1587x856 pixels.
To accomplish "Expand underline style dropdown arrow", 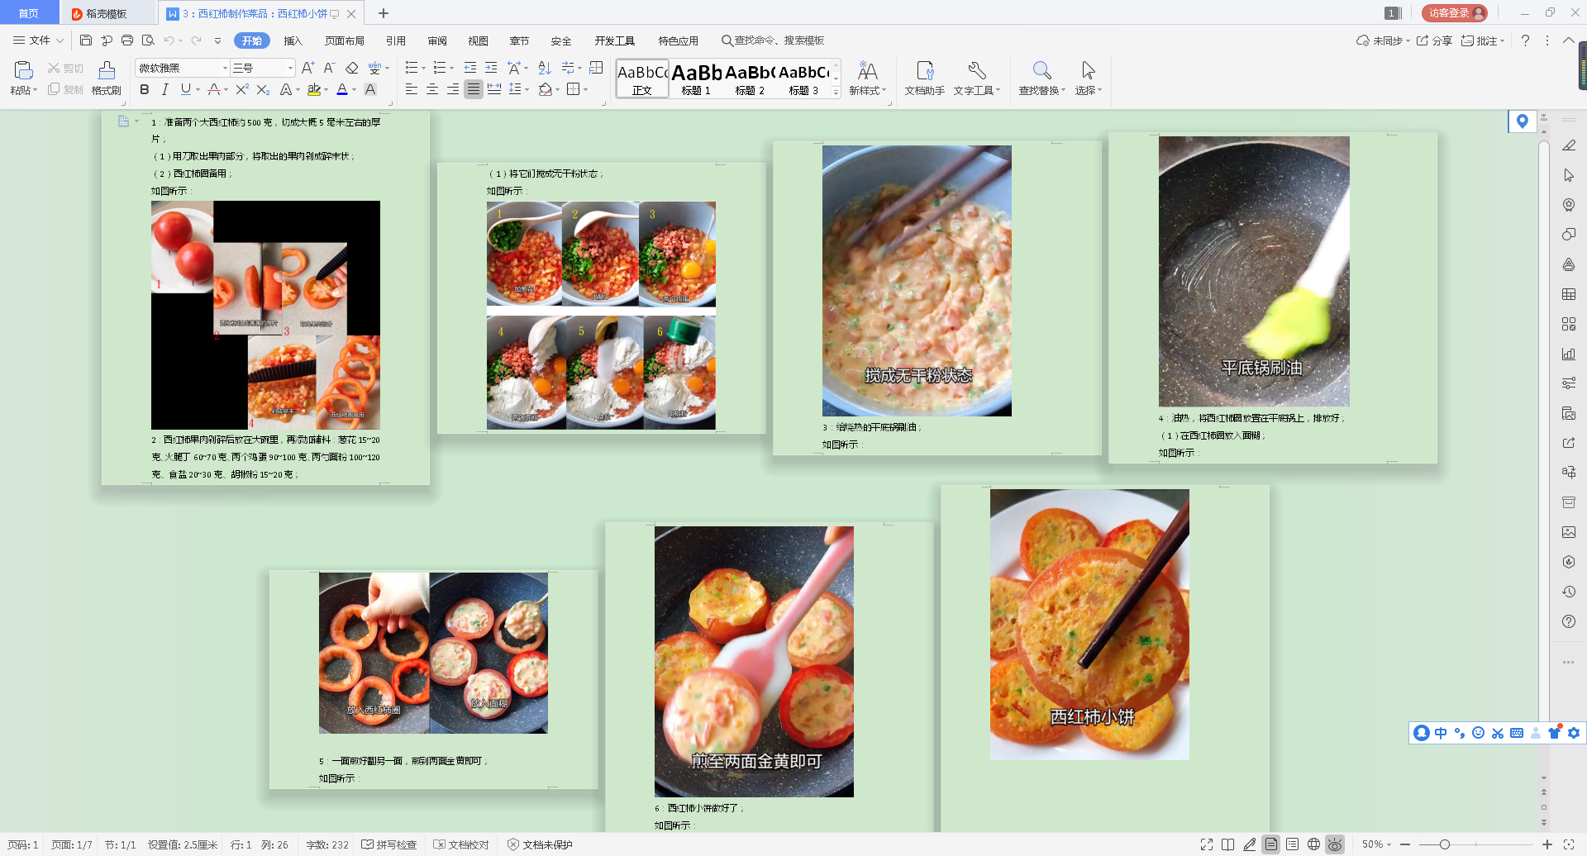I will [x=198, y=90].
